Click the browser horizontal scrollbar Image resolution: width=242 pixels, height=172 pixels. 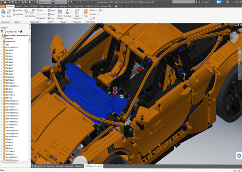pos(9,162)
